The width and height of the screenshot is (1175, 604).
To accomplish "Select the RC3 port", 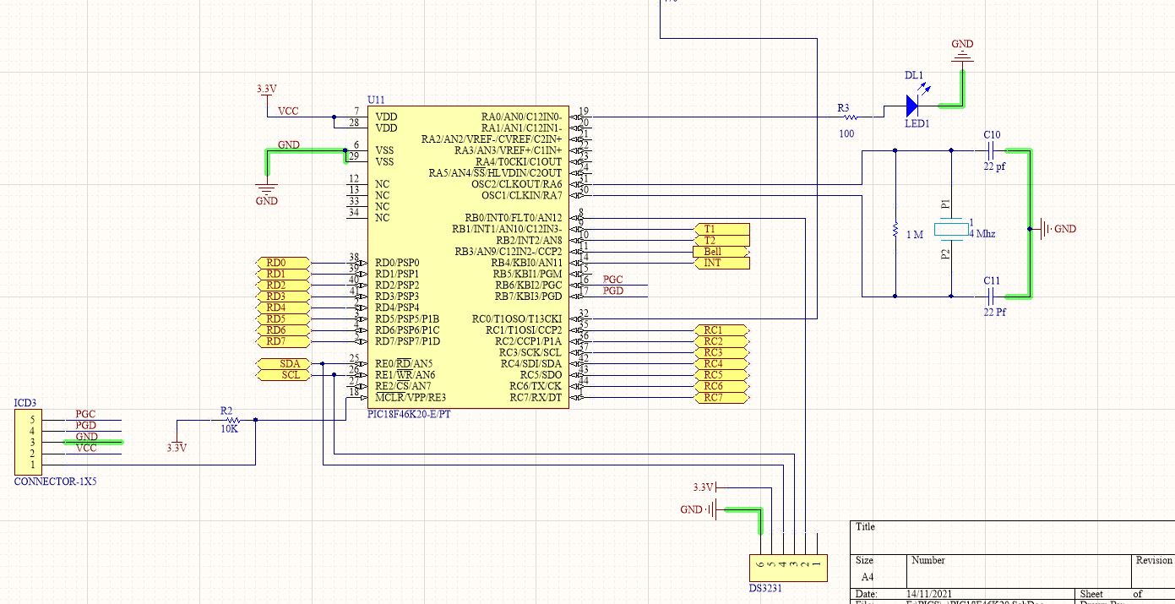I will click(721, 352).
